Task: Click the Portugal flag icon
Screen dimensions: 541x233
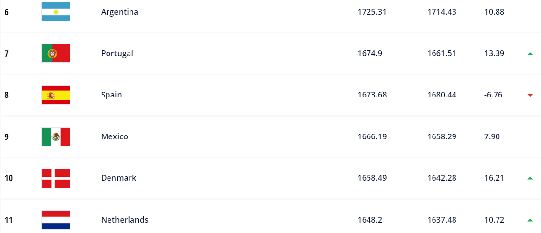Action: coord(56,54)
